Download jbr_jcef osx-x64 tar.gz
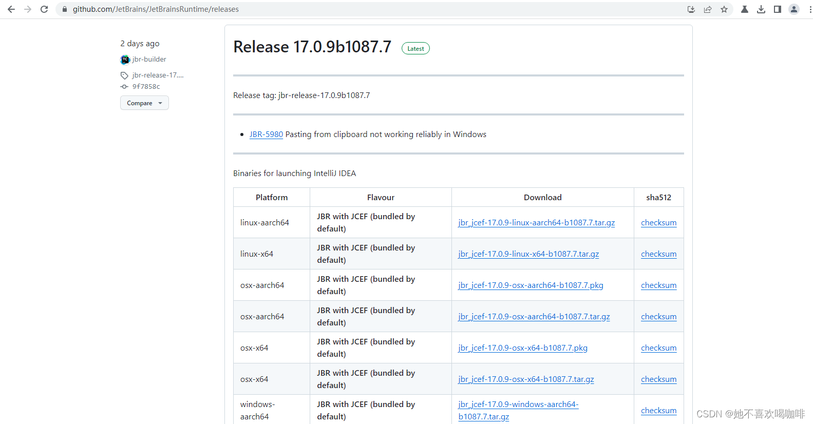Viewport: 813px width, 424px height. tap(526, 379)
